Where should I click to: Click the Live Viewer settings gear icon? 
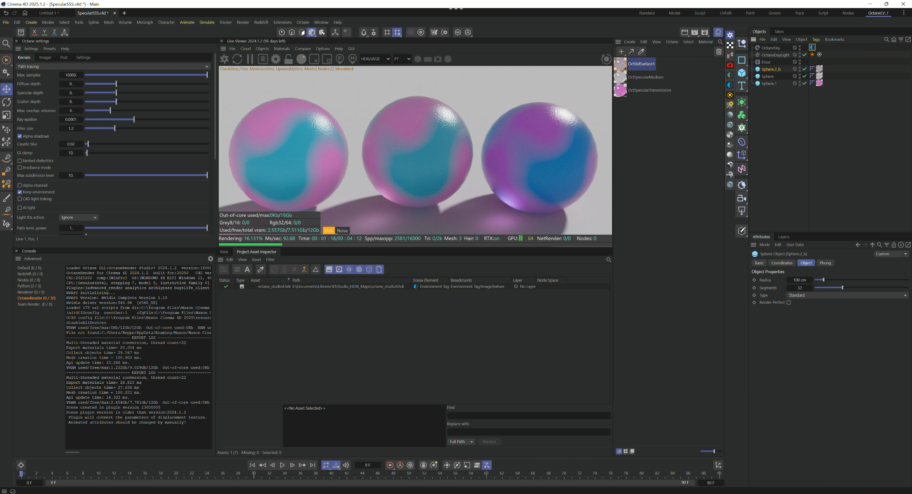(276, 59)
